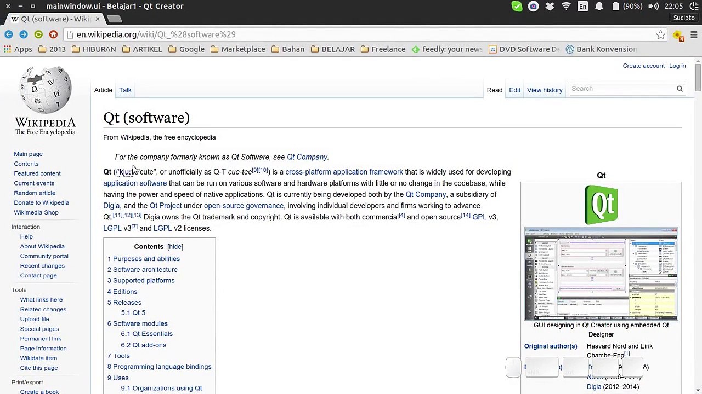Open the Bahan bookmarks folder
Screen dimensions: 702x394
click(288, 49)
